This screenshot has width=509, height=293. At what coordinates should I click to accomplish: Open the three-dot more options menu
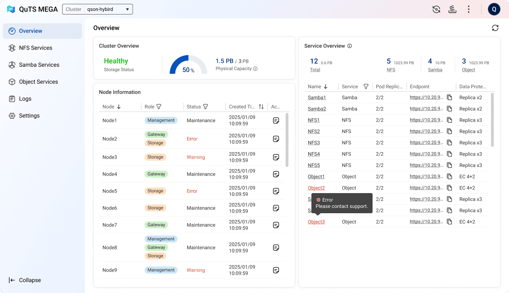469,9
